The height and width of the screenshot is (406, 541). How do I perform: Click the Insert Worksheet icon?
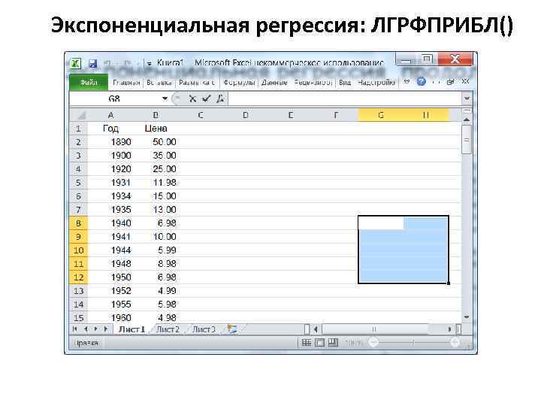click(x=232, y=329)
